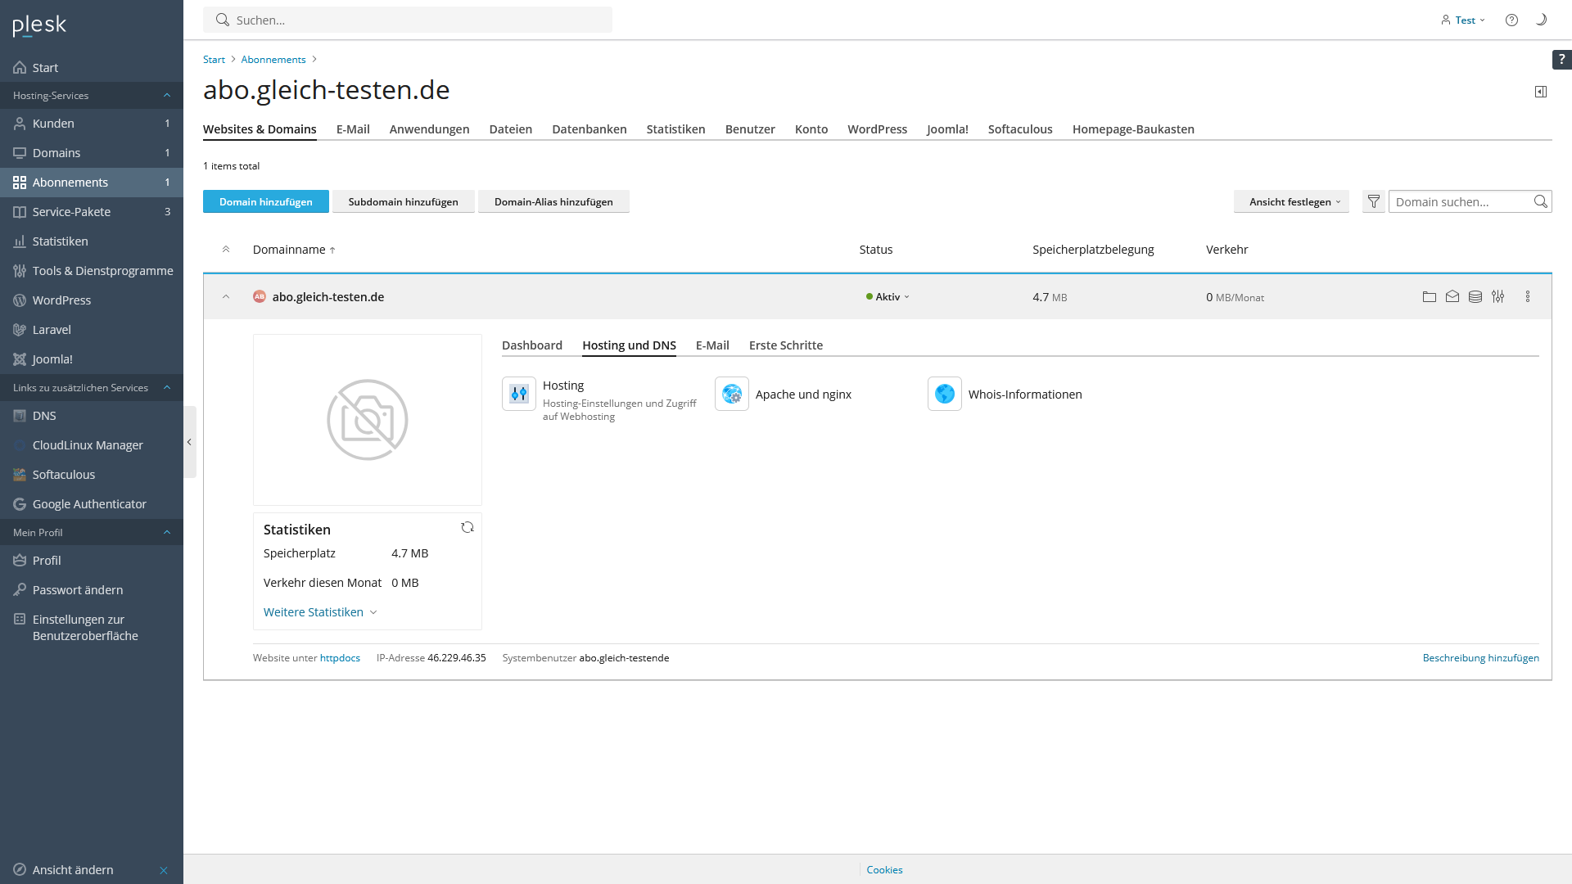Click the website screenshot placeholder thumbnail

(367, 420)
